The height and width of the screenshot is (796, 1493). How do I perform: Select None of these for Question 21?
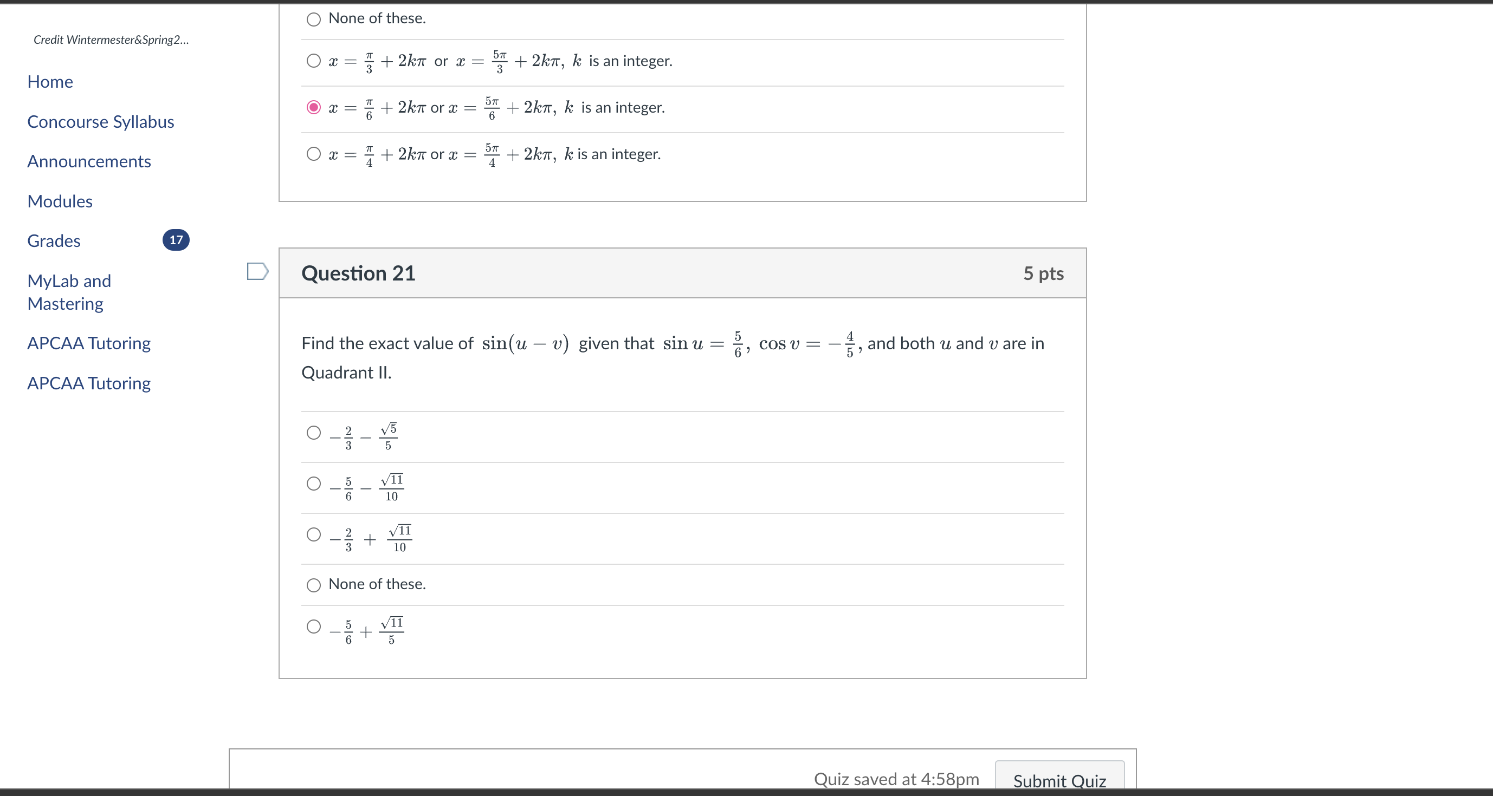click(313, 585)
